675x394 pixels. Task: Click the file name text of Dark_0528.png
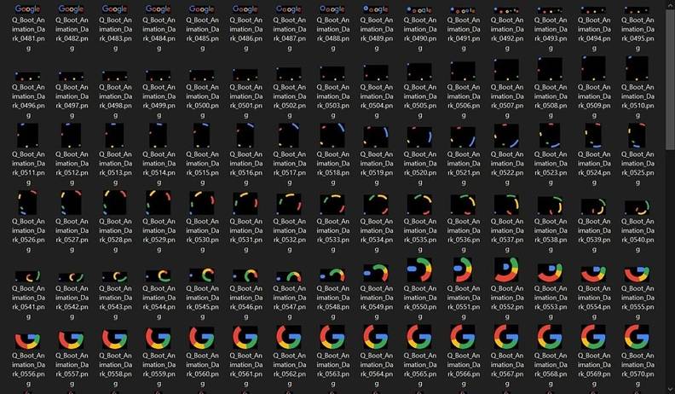point(115,235)
